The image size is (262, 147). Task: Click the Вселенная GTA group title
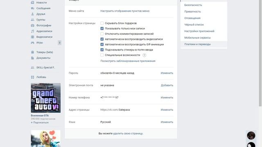[x=40, y=116]
